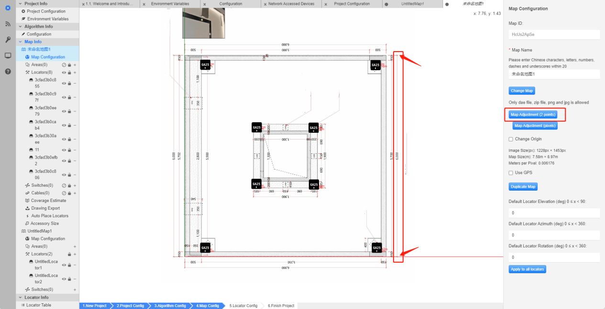
Task: Click the gear settings icon in sidebar
Action: point(8,8)
